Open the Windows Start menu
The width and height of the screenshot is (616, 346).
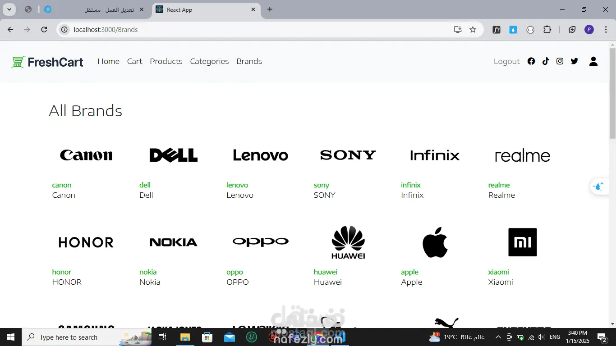pos(10,337)
